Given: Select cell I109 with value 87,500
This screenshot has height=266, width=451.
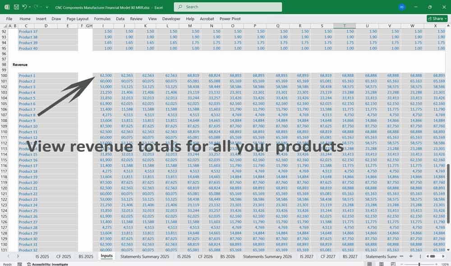Looking at the screenshot, I should (x=103, y=126).
